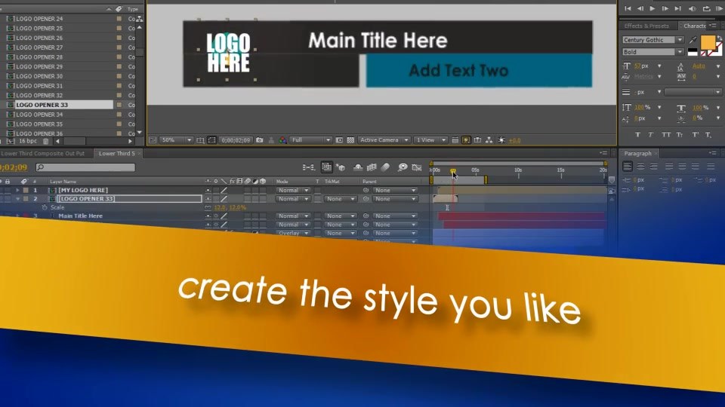The width and height of the screenshot is (725, 407).
Task: Open the Graph Editor icon in timeline
Action: (417, 167)
